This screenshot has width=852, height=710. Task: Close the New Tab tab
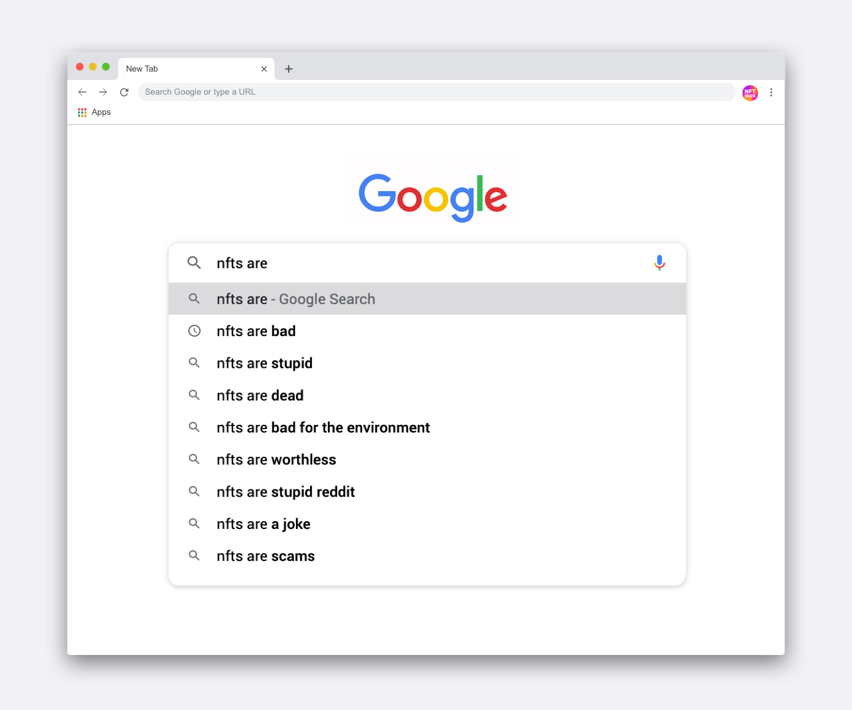264,69
